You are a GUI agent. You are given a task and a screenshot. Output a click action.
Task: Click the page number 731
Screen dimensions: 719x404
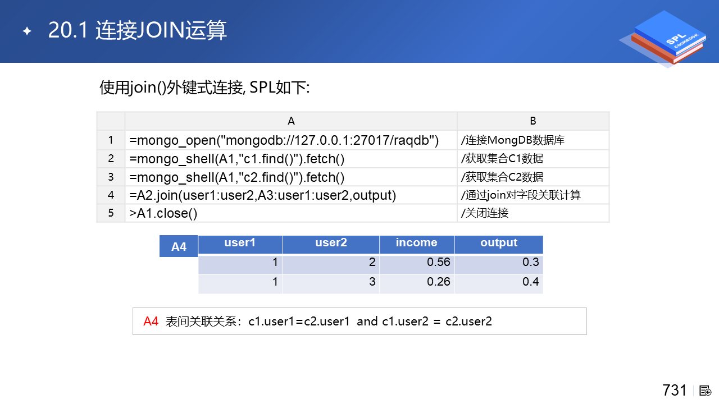coord(675,390)
